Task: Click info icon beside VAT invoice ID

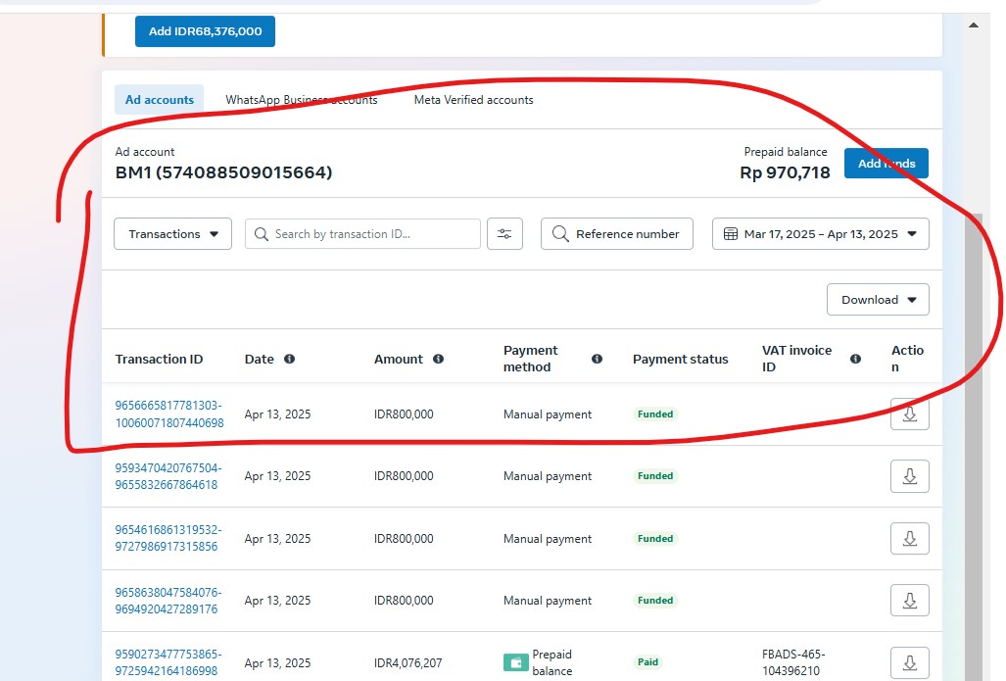Action: tap(855, 360)
